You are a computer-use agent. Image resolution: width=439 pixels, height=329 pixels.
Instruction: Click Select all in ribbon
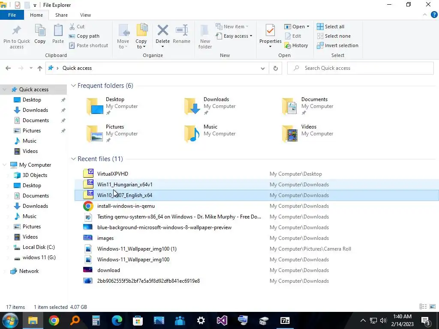(331, 27)
